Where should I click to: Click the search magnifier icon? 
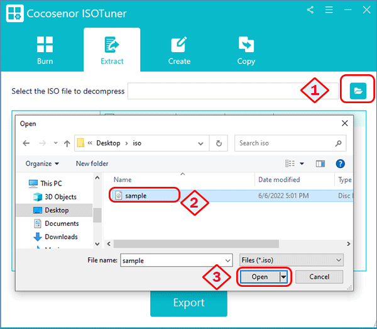point(338,143)
